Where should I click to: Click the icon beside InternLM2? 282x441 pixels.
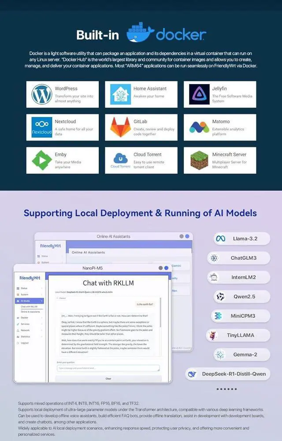(x=214, y=277)
